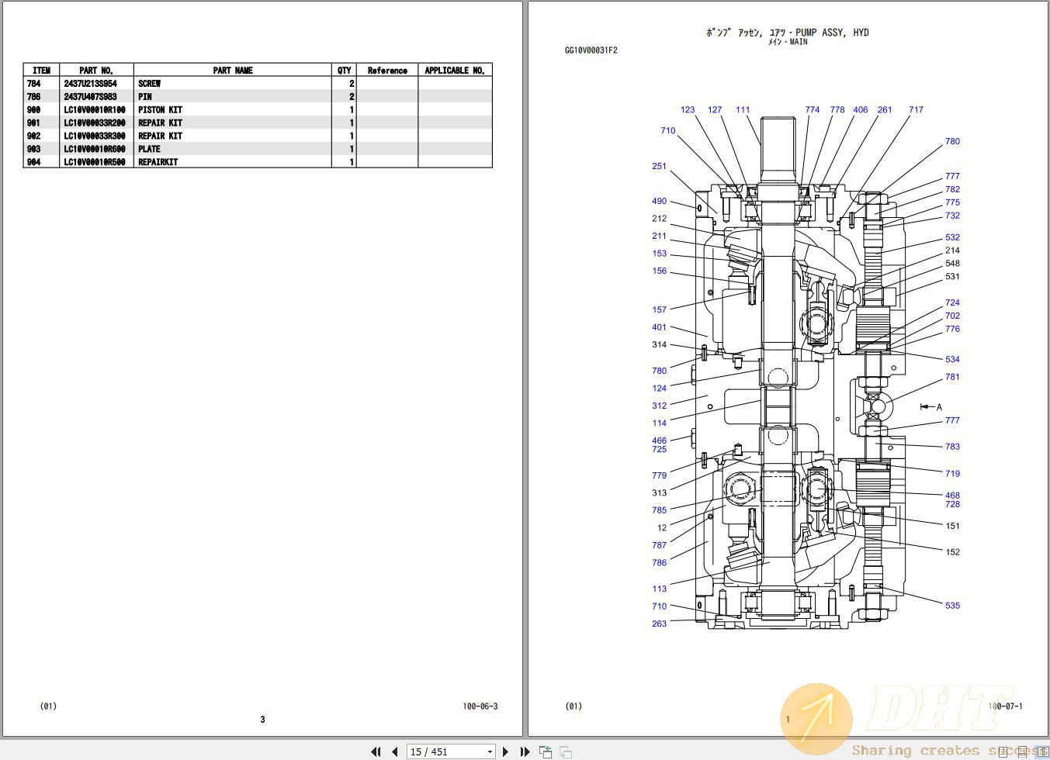This screenshot has width=1050, height=760.
Task: Click the PART NAME column header
Action: [233, 71]
